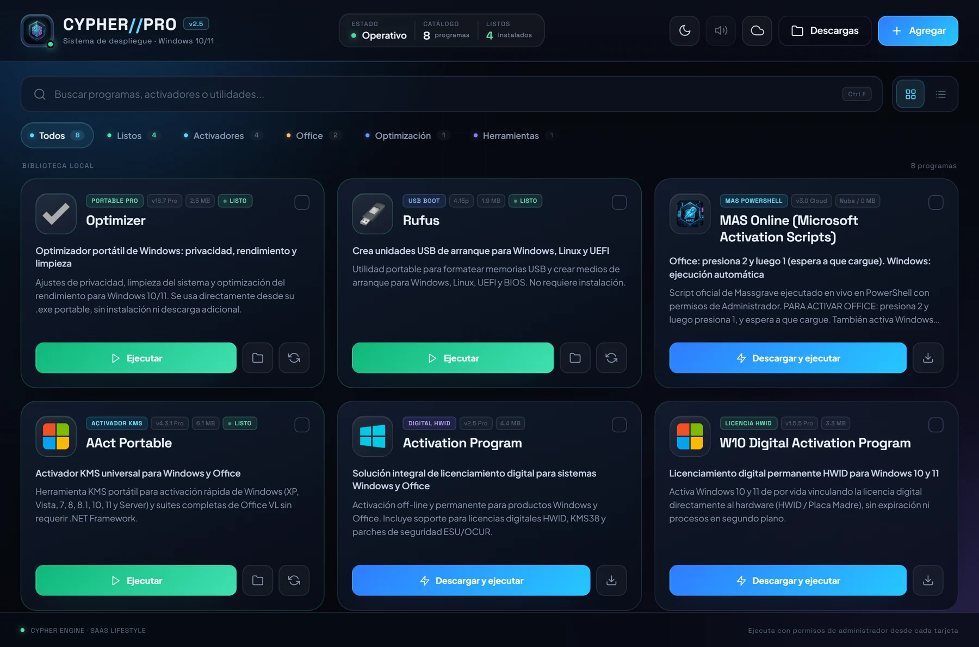Launch AAct Portable with Ejecutar
Image resolution: width=979 pixels, height=647 pixels.
(x=136, y=580)
